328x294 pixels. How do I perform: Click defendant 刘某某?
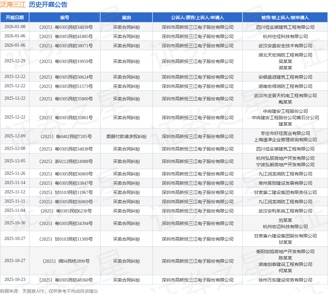285,220
